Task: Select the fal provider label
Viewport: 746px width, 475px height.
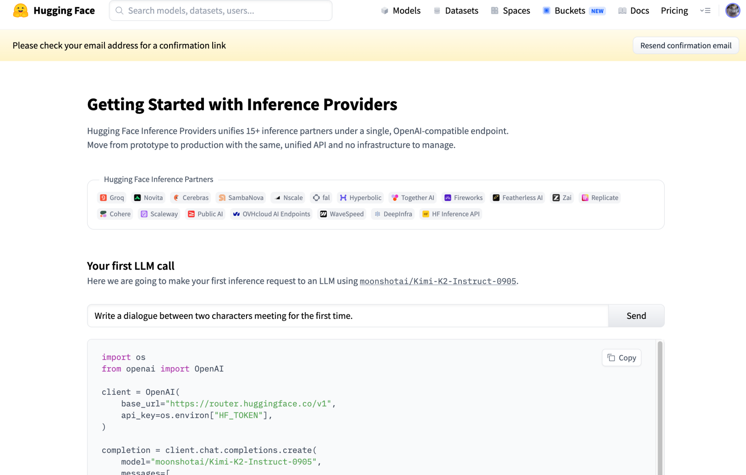Action: [326, 198]
